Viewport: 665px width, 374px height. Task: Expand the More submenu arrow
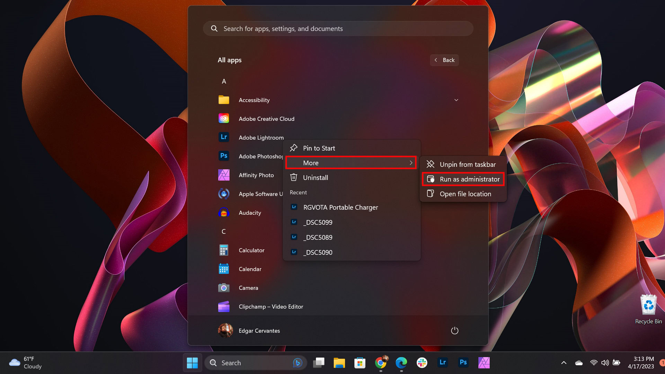click(411, 163)
